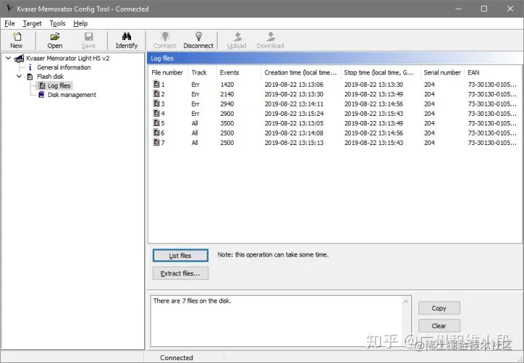This screenshot has height=363, width=524.
Task: Open the Tools menu
Action: tap(57, 23)
